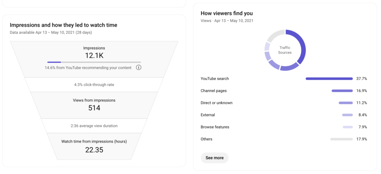Screen dimensions: 381x174
Task: Click the info icon beside YouTube recommending text
Action: 138,68
